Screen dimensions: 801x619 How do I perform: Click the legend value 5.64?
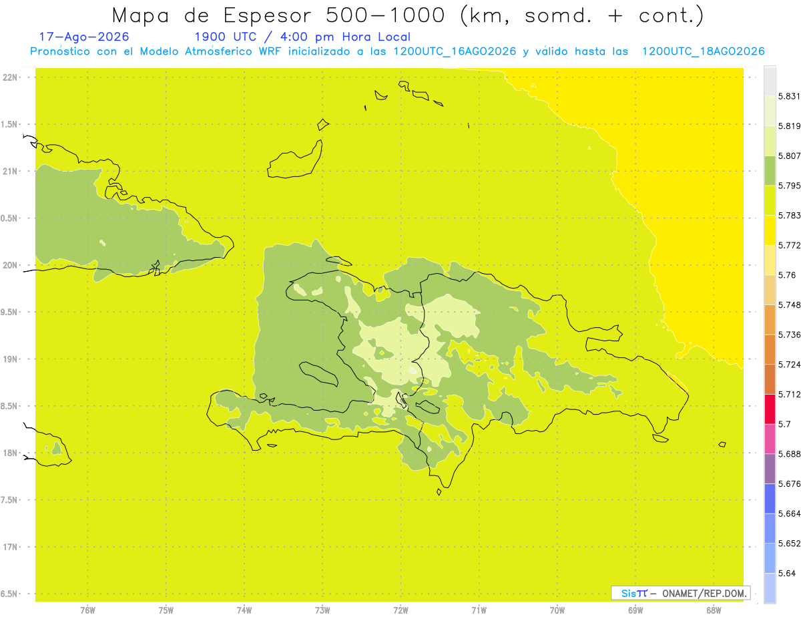click(x=786, y=573)
